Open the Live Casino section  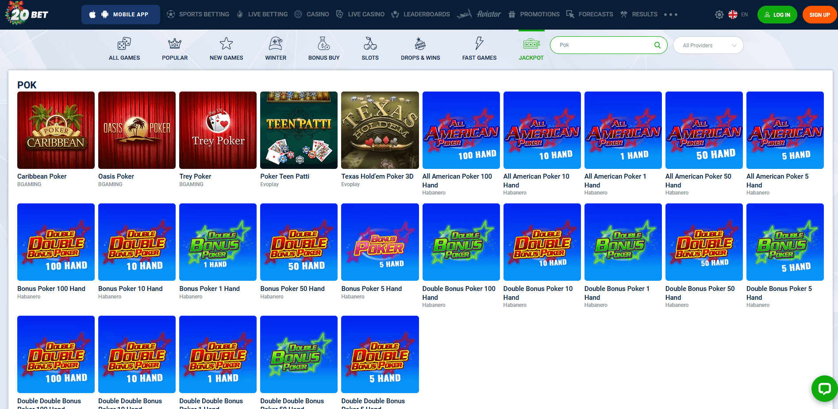(360, 14)
